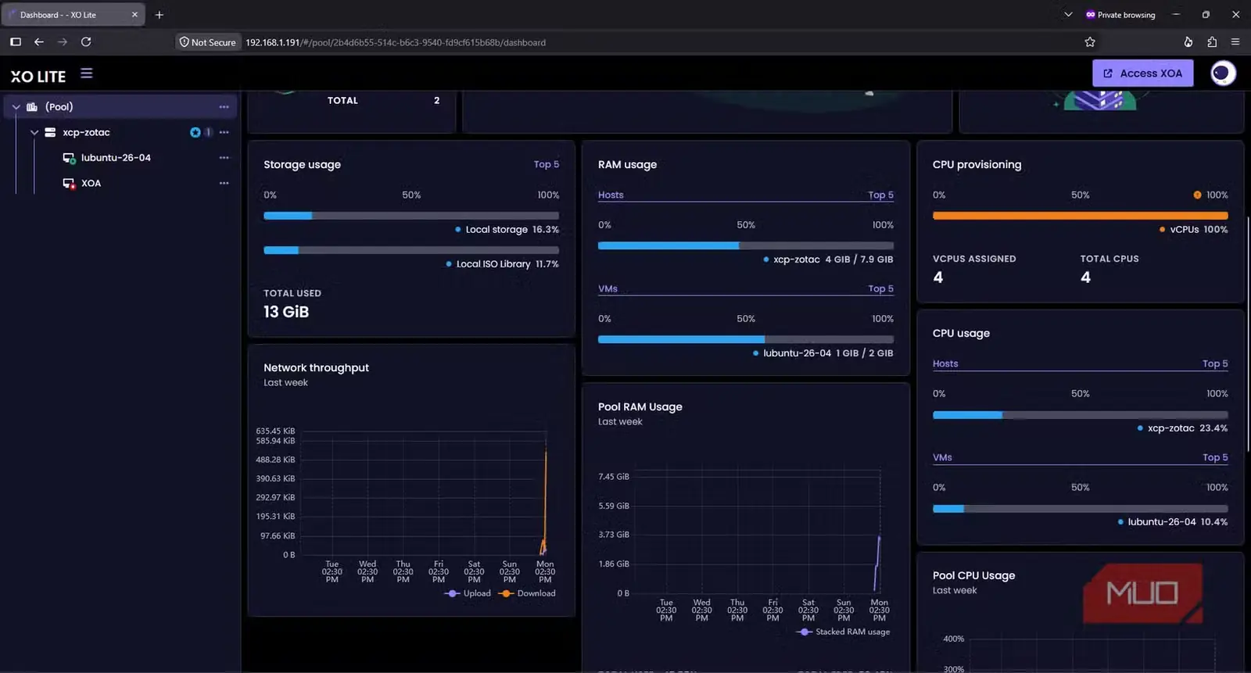Image resolution: width=1251 pixels, height=673 pixels.
Task: Open more options for (Pool)
Action: (224, 107)
